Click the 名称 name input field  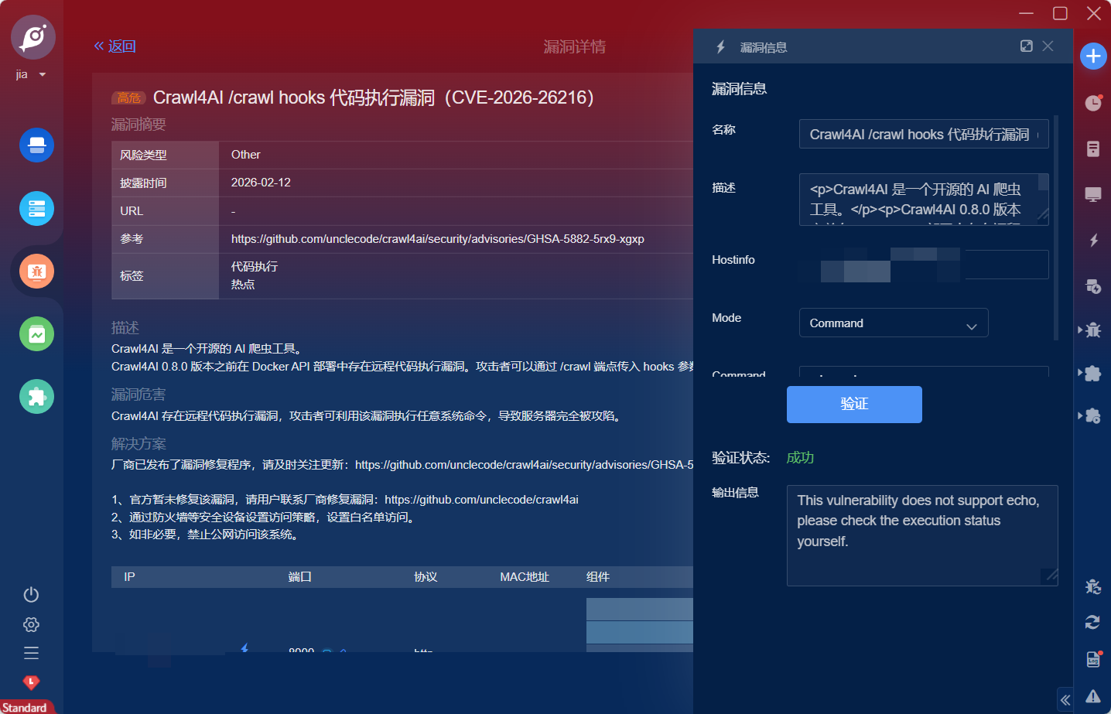point(923,135)
